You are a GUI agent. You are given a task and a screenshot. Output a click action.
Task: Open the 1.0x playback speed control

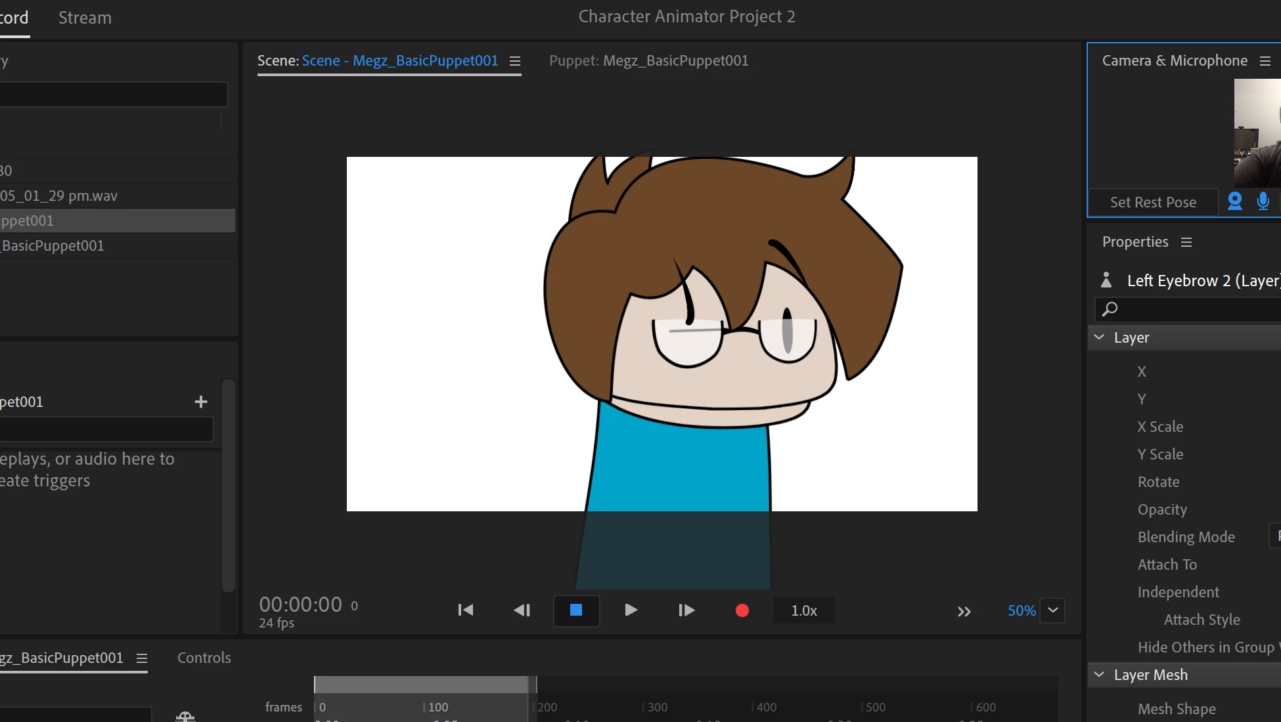coord(803,610)
